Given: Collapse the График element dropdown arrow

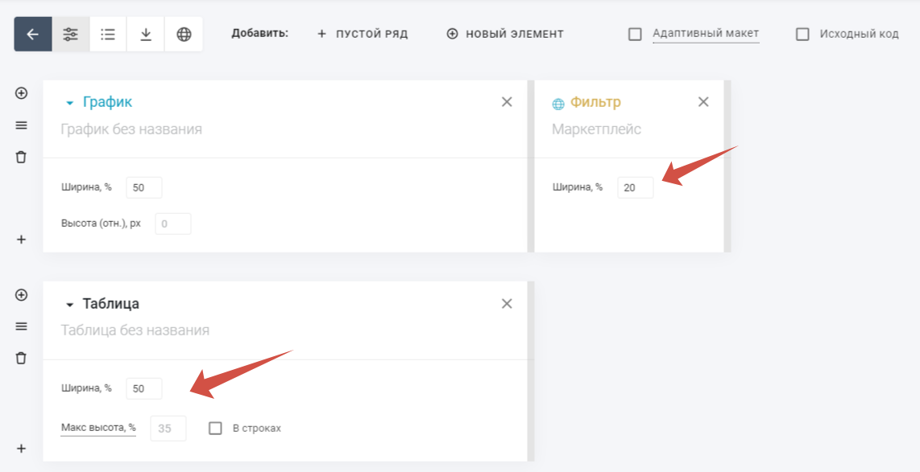Looking at the screenshot, I should pos(69,103).
